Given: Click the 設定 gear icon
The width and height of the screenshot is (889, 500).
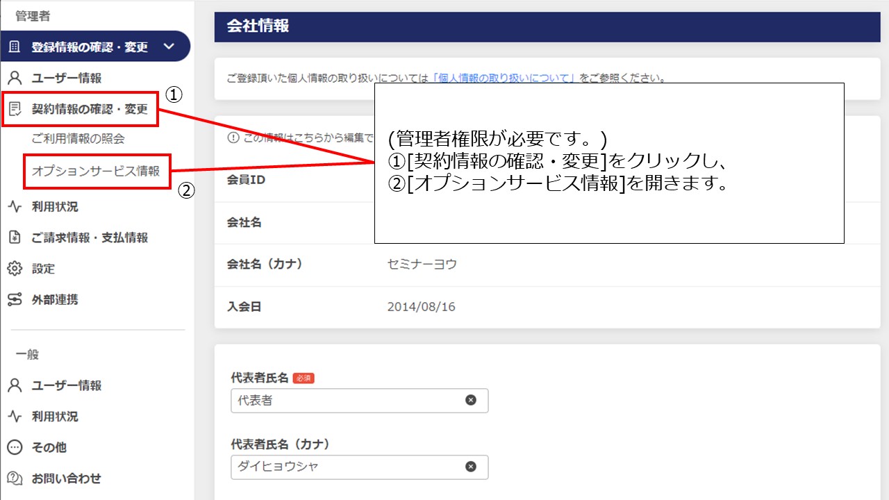Looking at the screenshot, I should pos(15,269).
